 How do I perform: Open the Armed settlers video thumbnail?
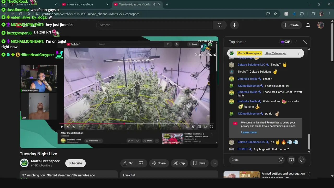(242, 174)
